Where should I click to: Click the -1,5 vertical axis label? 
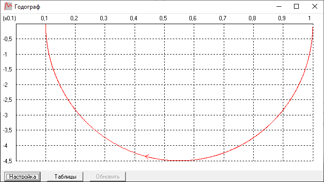(7, 70)
